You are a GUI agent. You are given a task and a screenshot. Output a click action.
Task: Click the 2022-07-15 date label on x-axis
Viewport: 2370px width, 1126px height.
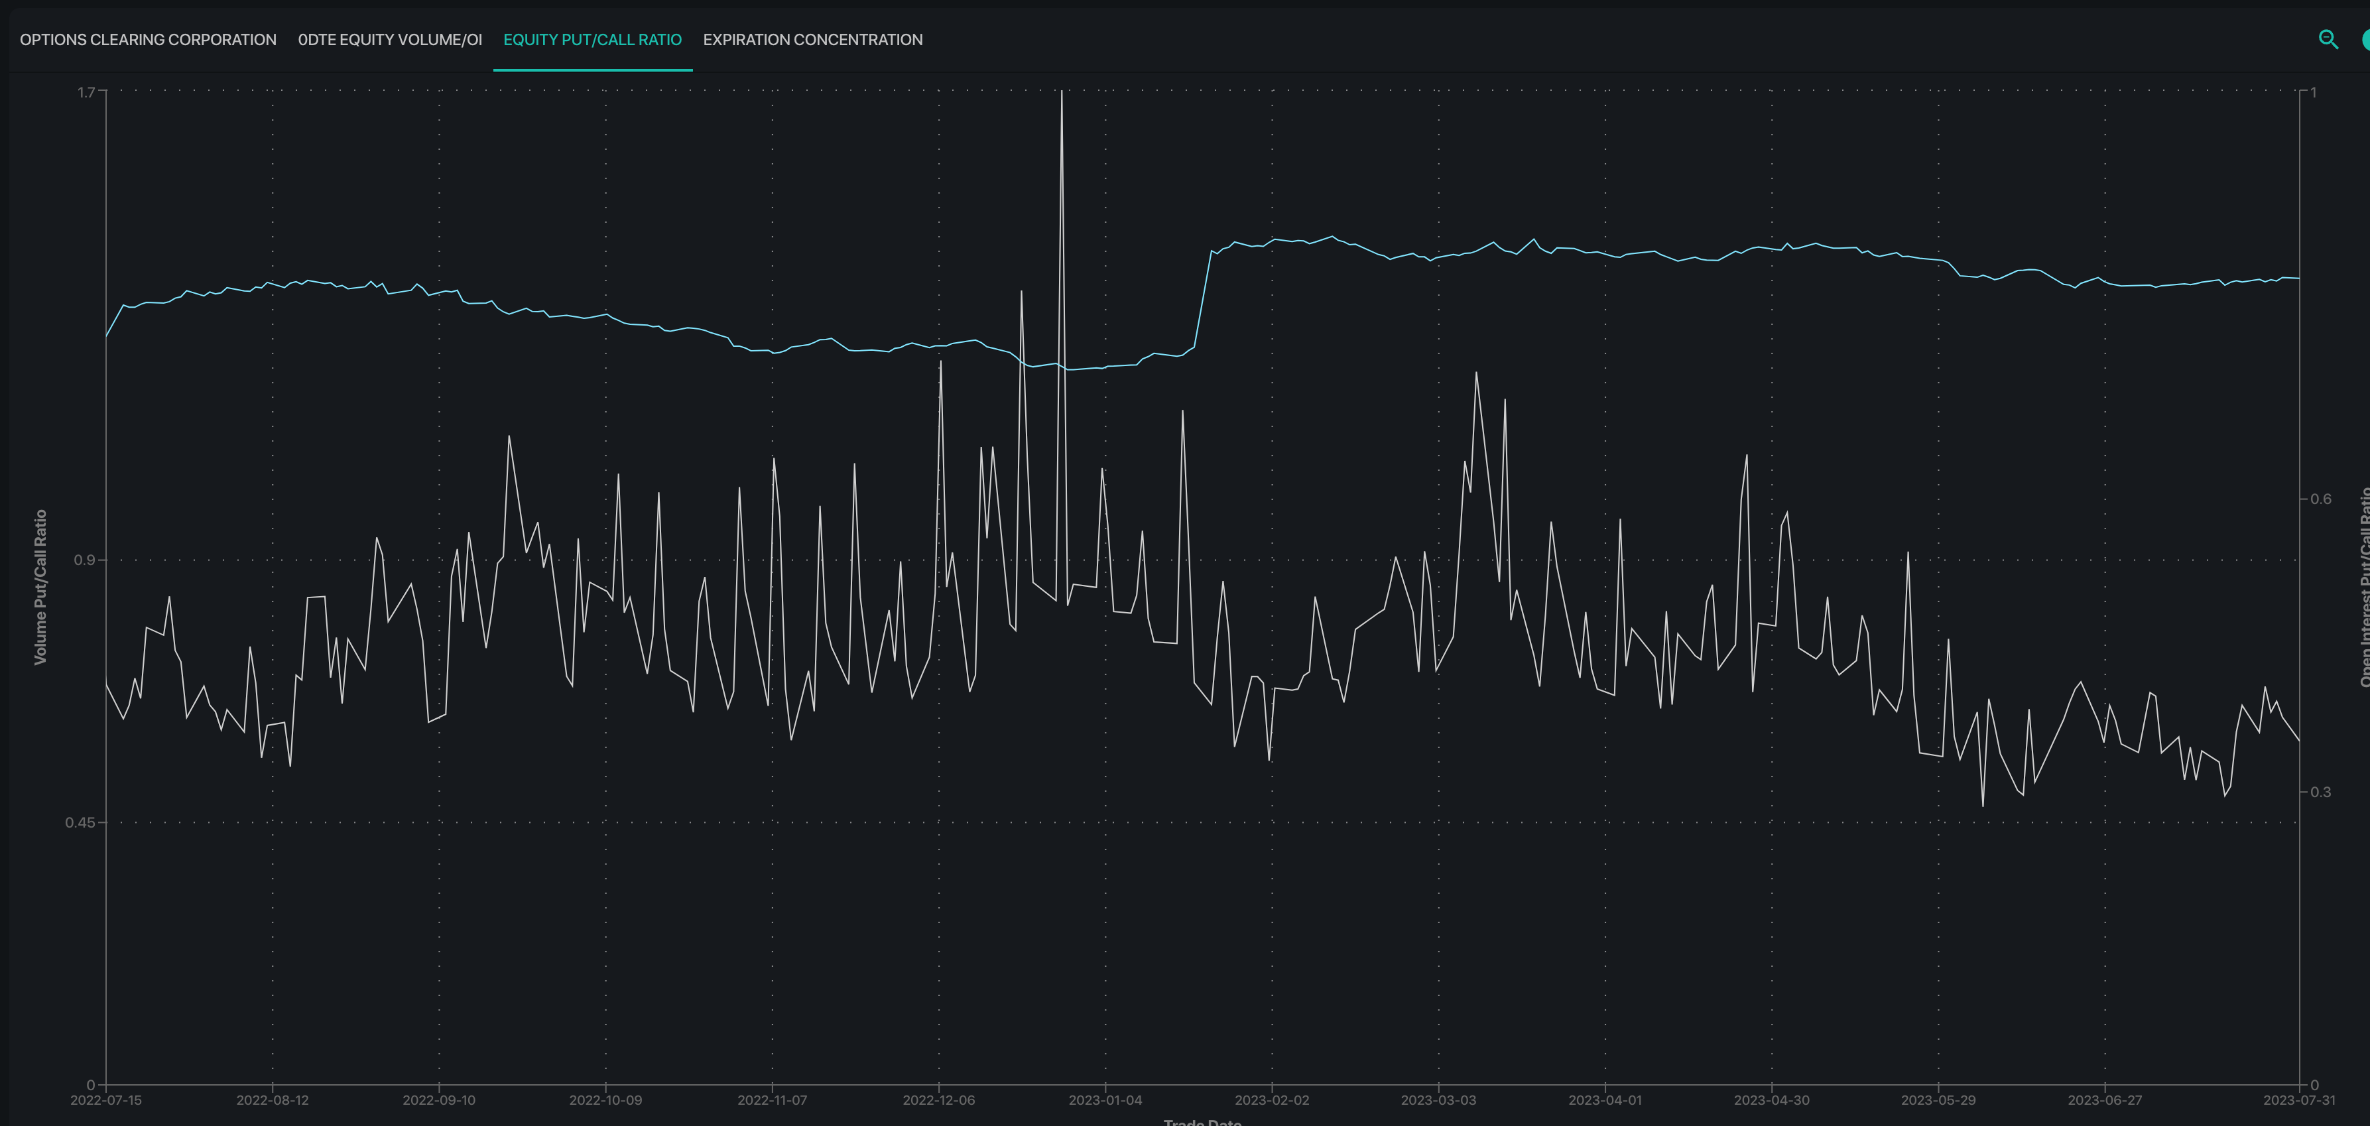click(106, 1100)
